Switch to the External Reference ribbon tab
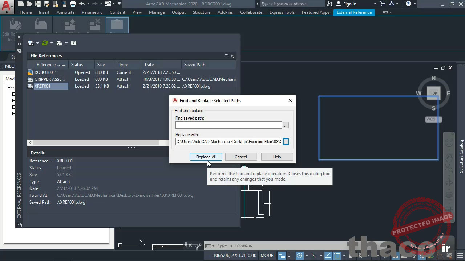This screenshot has width=465, height=261. pyautogui.click(x=354, y=12)
